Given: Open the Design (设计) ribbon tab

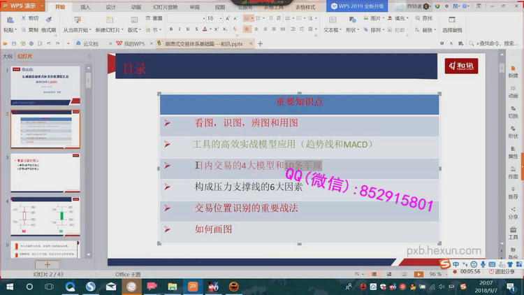Looking at the screenshot, I should coord(110,6).
